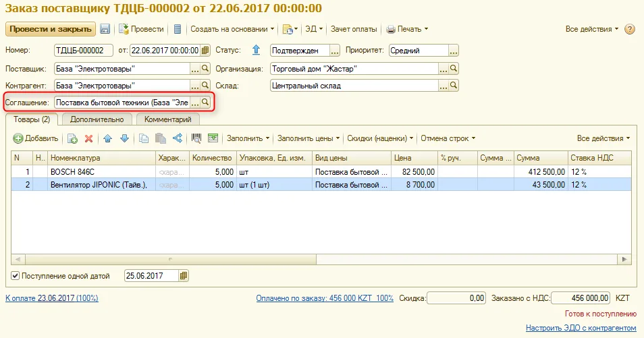The height and width of the screenshot is (338, 644).
Task: Open table Все действия menu
Action: (603, 138)
